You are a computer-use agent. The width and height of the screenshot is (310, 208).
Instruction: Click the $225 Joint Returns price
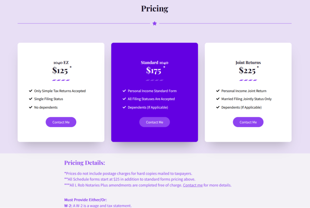click(247, 70)
